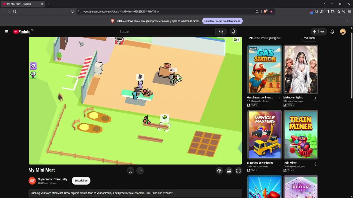The width and height of the screenshot is (353, 198).
Task: Open Brave VPN shield icon
Action: tap(344, 12)
